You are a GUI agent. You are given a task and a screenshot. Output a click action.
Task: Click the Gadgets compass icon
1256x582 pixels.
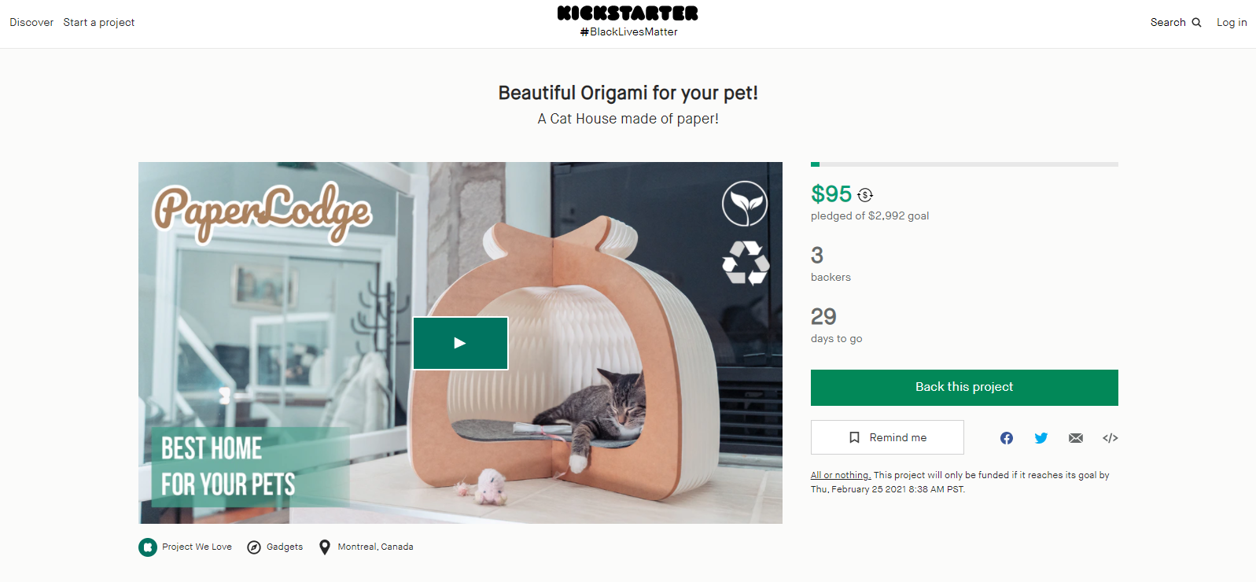point(254,547)
